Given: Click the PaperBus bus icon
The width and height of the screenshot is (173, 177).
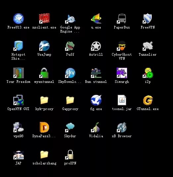Looking at the screenshot, I should (122, 19).
